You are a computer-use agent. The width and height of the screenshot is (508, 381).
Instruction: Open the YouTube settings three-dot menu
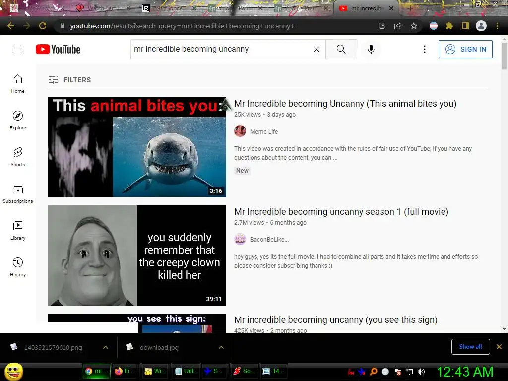pos(425,49)
